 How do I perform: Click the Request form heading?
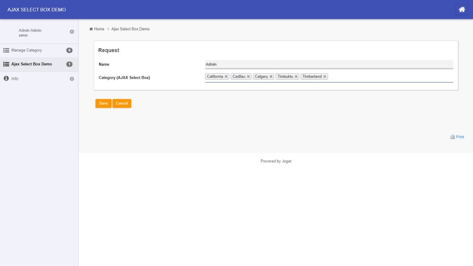click(x=109, y=50)
